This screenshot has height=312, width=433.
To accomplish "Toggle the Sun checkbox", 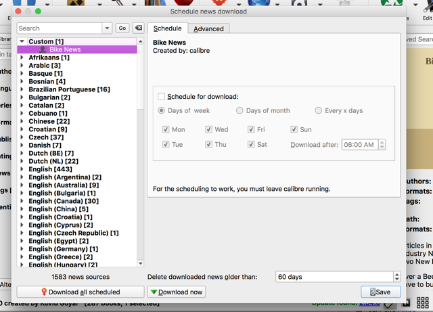I will coord(294,129).
